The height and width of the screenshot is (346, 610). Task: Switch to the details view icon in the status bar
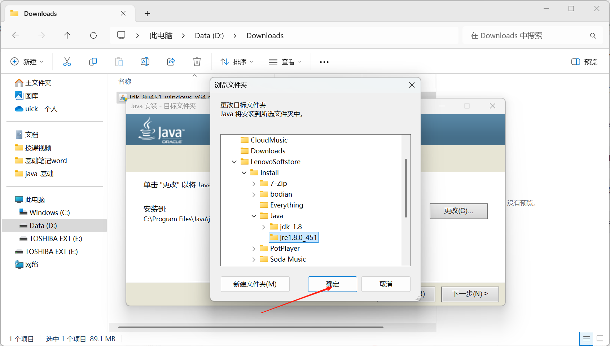586,339
